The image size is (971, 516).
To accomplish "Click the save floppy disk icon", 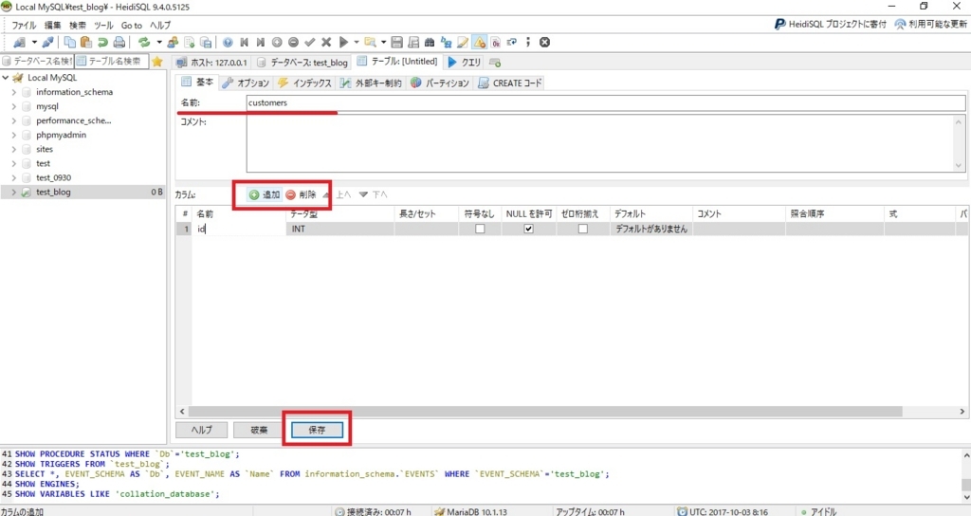I will coord(397,42).
